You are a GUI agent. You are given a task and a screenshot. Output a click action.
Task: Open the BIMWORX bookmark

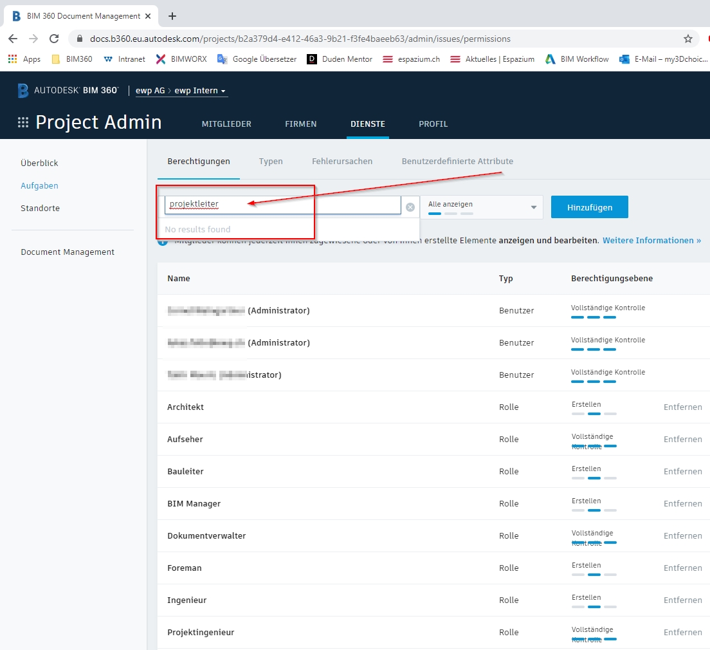pyautogui.click(x=181, y=59)
